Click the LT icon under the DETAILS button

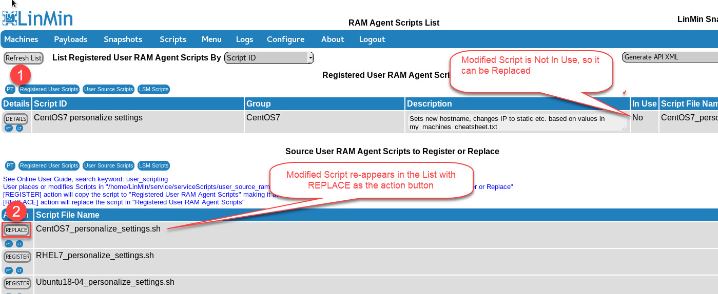20,128
